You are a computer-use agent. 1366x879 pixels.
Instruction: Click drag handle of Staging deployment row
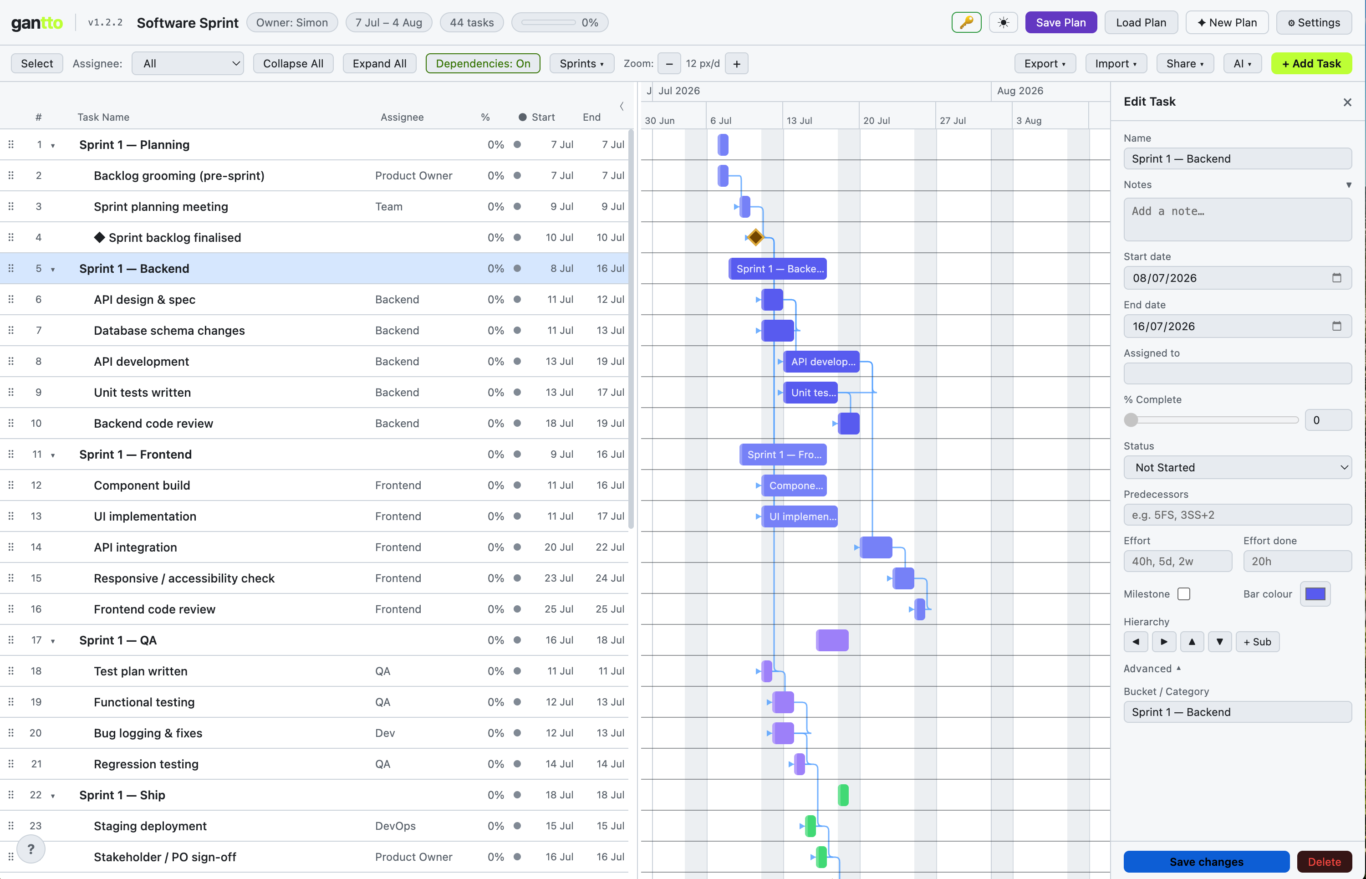(11, 825)
